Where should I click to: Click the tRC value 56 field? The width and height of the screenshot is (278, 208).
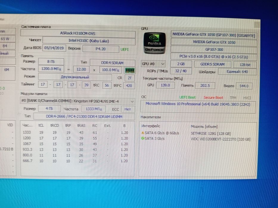tap(107, 85)
